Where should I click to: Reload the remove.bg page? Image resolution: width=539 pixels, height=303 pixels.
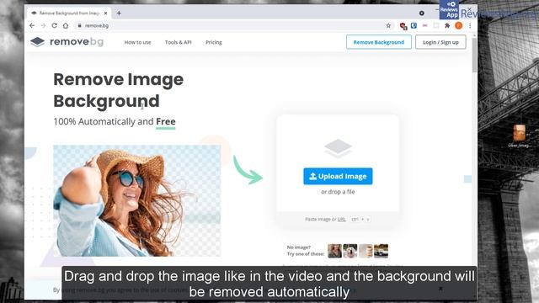tap(54, 25)
